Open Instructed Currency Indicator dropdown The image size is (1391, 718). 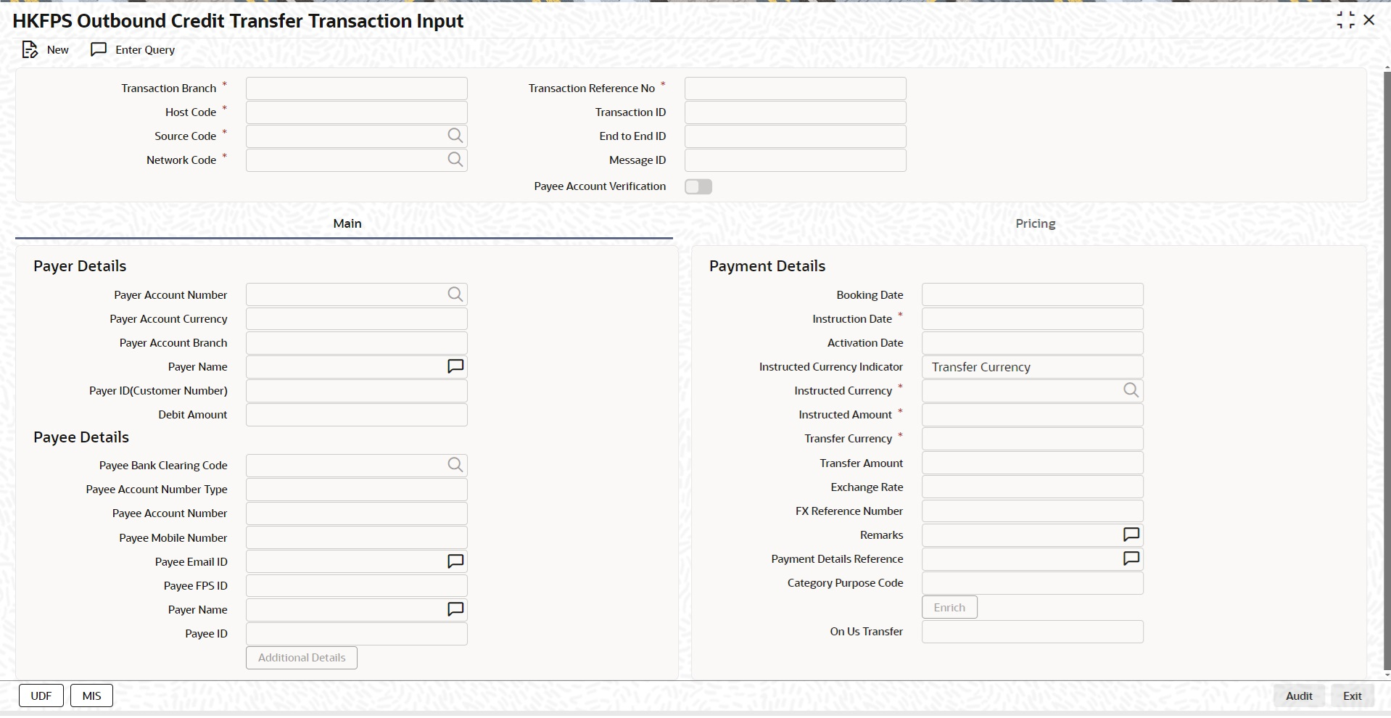pyautogui.click(x=1031, y=367)
